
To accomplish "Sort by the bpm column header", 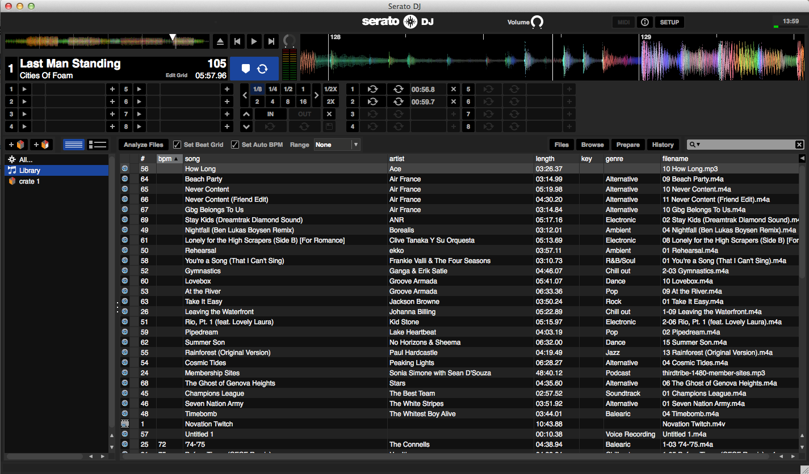I will coord(170,159).
